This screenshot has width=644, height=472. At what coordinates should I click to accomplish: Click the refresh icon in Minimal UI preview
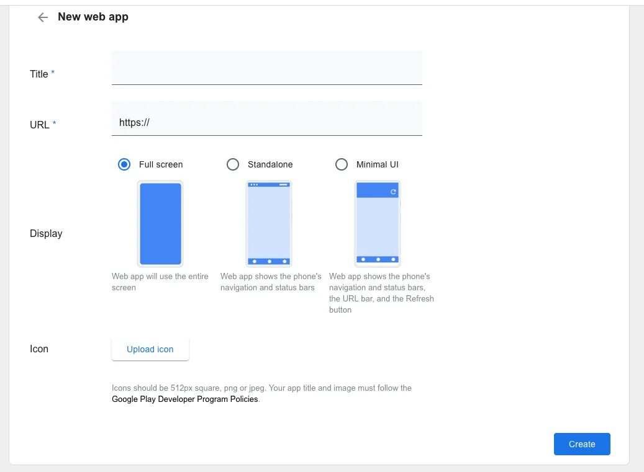coord(393,192)
